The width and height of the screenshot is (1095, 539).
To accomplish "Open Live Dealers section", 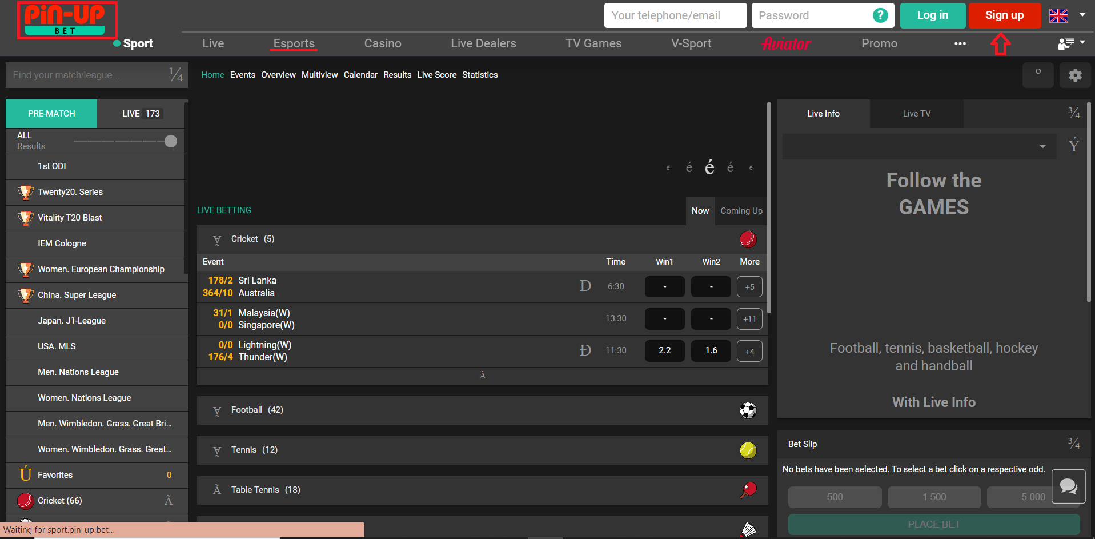I will tap(483, 43).
